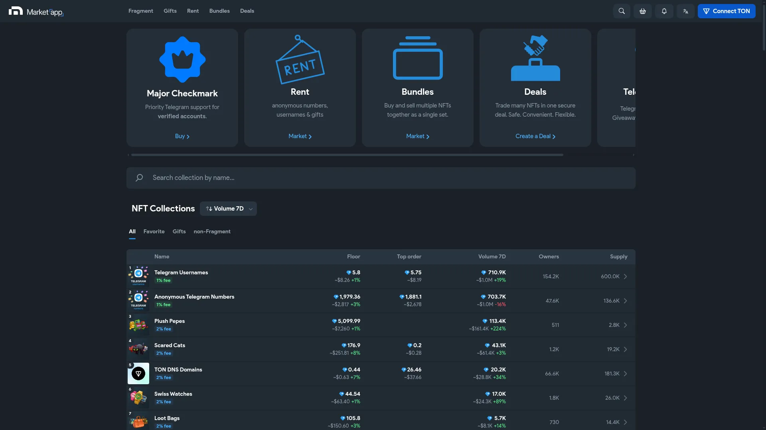Click the Bundles stacked box icon
The image size is (766, 430).
pyautogui.click(x=418, y=58)
